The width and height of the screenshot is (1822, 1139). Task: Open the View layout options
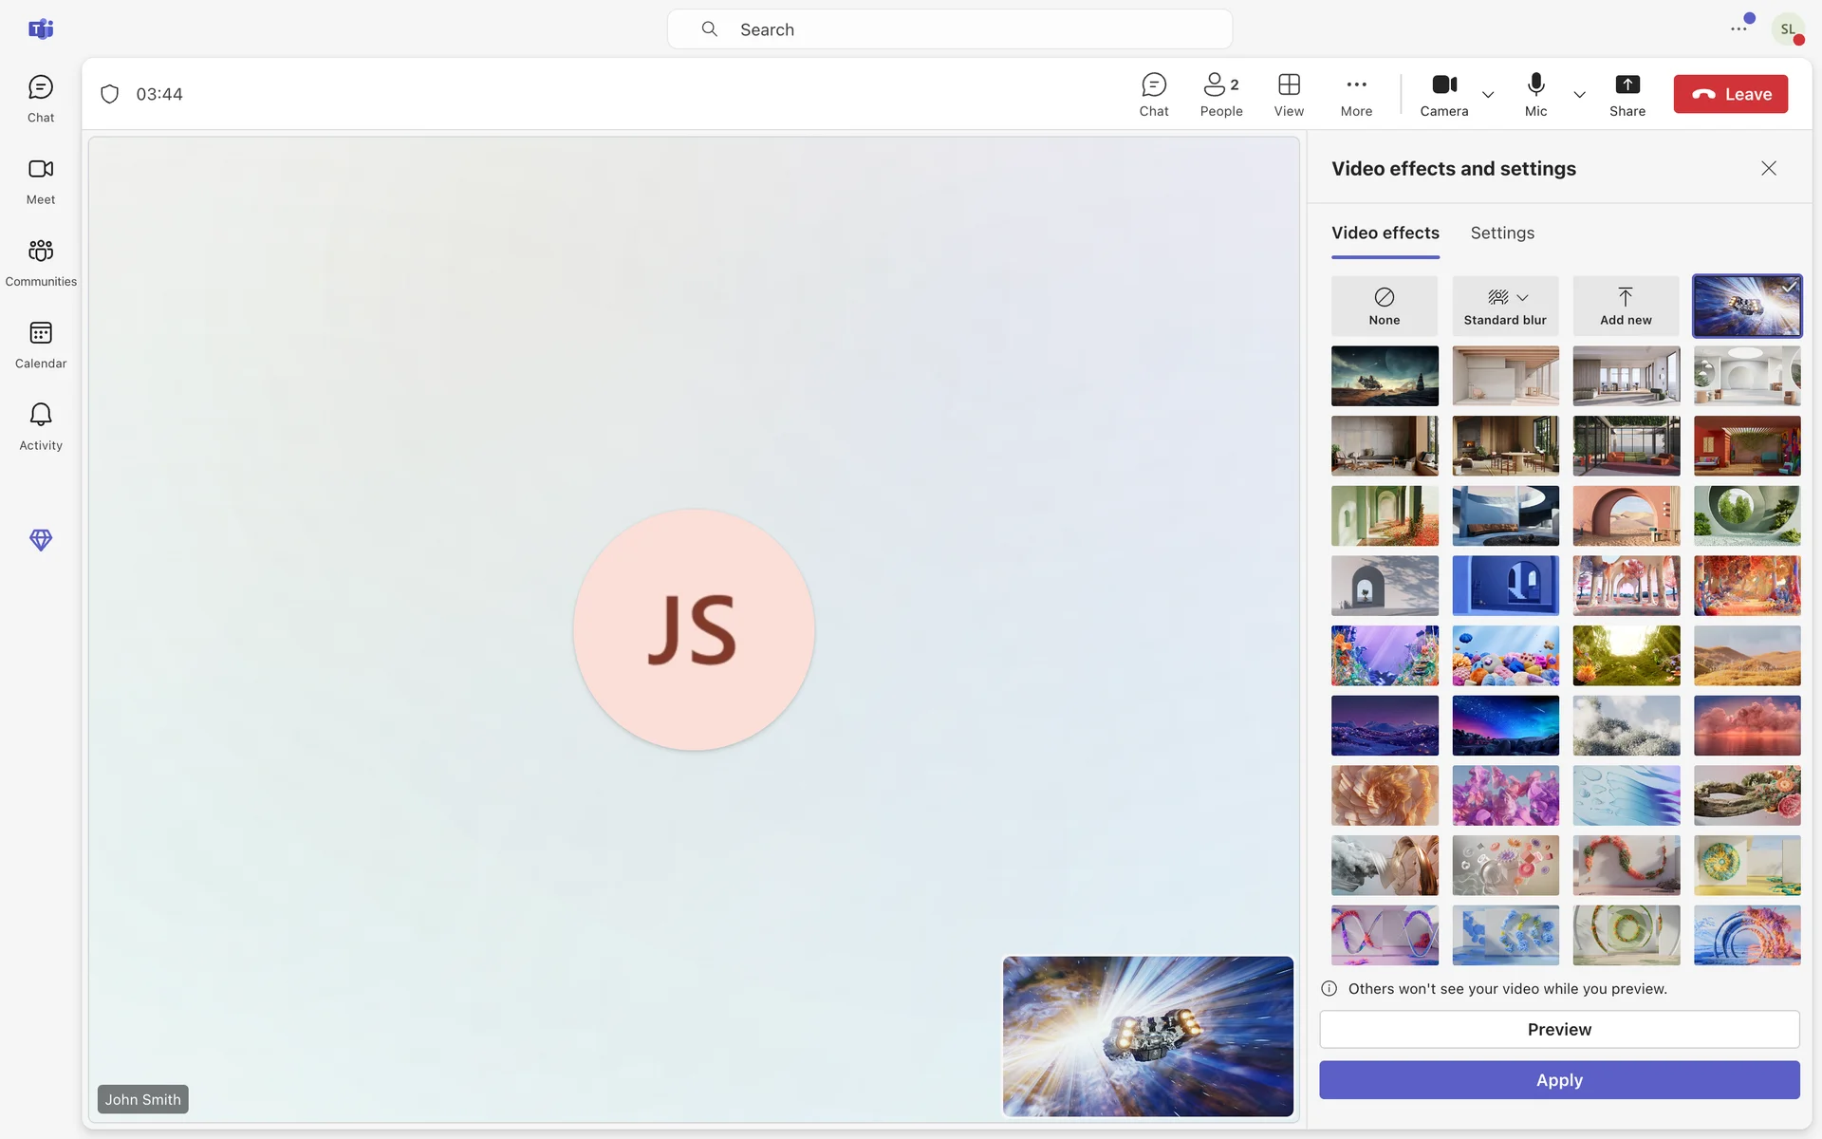[x=1288, y=95]
